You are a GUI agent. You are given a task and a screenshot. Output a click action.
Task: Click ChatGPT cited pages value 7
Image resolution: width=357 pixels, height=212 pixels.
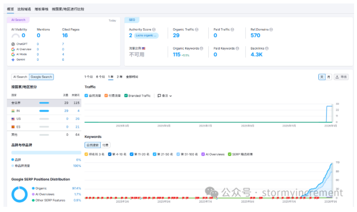[63, 44]
